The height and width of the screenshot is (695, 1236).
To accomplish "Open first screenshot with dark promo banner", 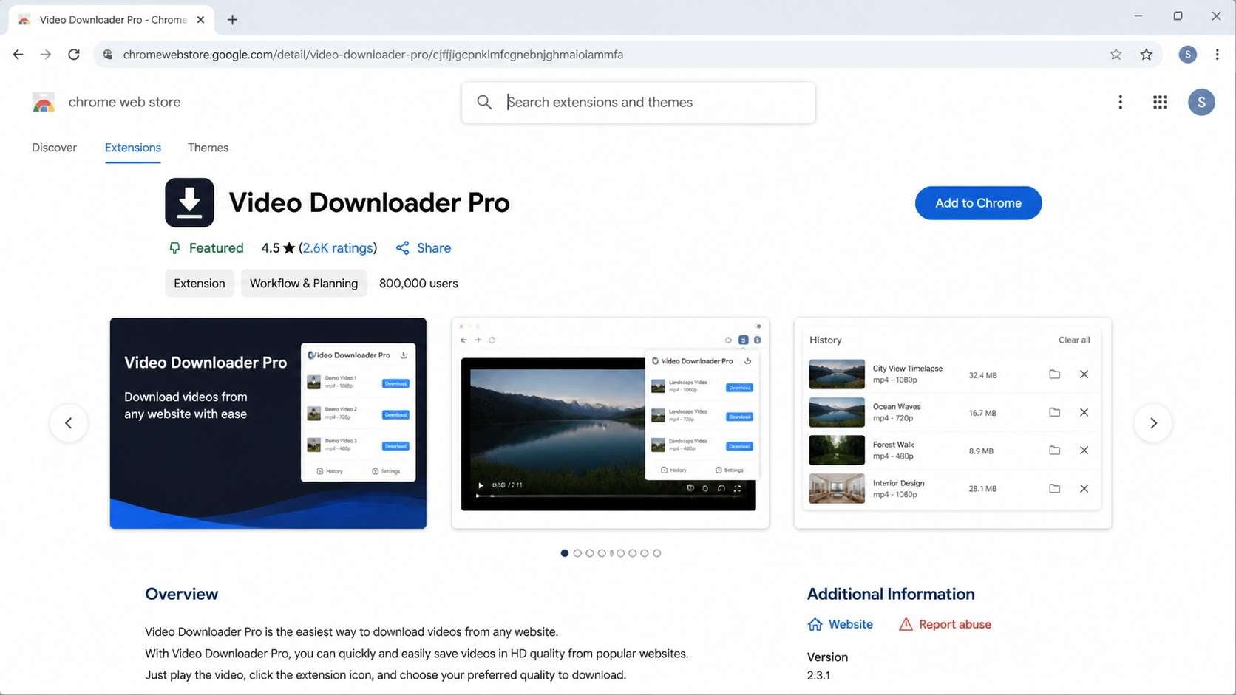I will point(268,423).
